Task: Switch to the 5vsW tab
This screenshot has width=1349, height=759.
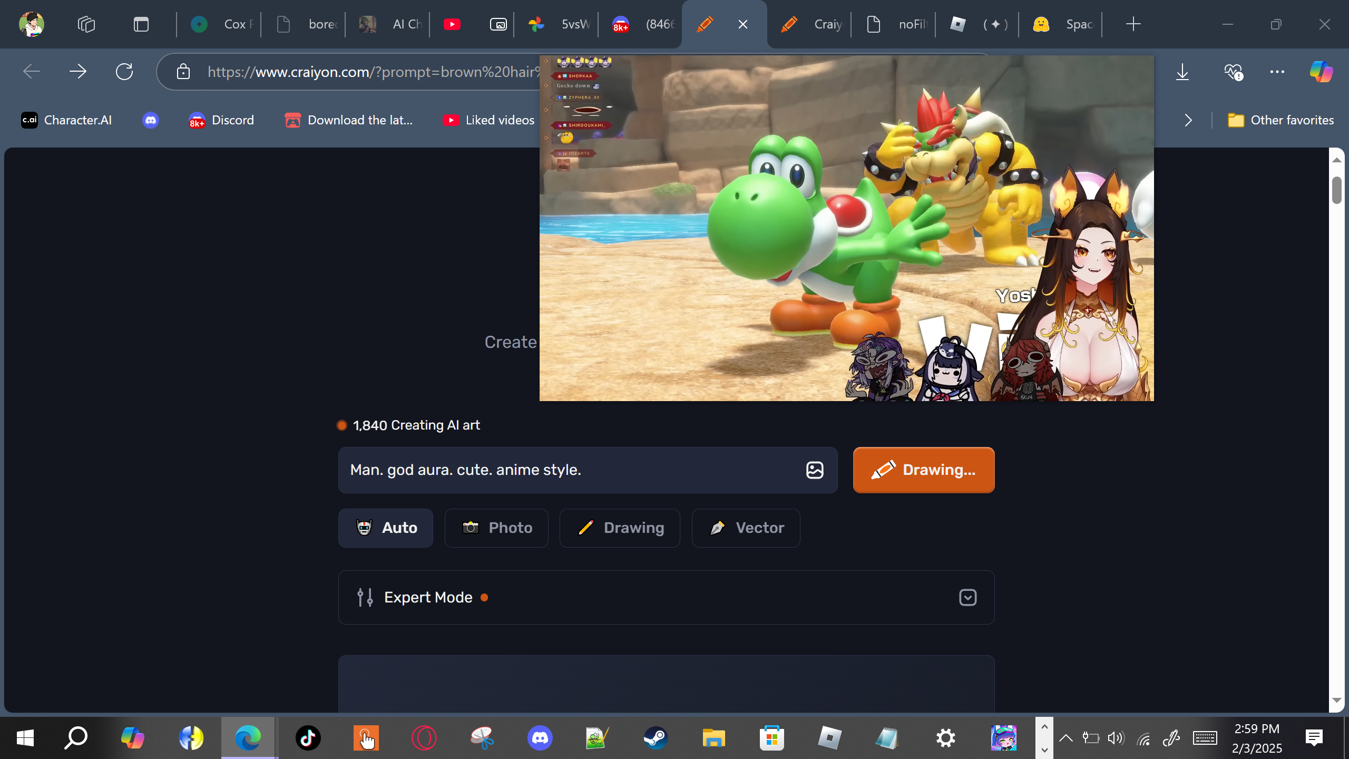Action: pyautogui.click(x=556, y=24)
